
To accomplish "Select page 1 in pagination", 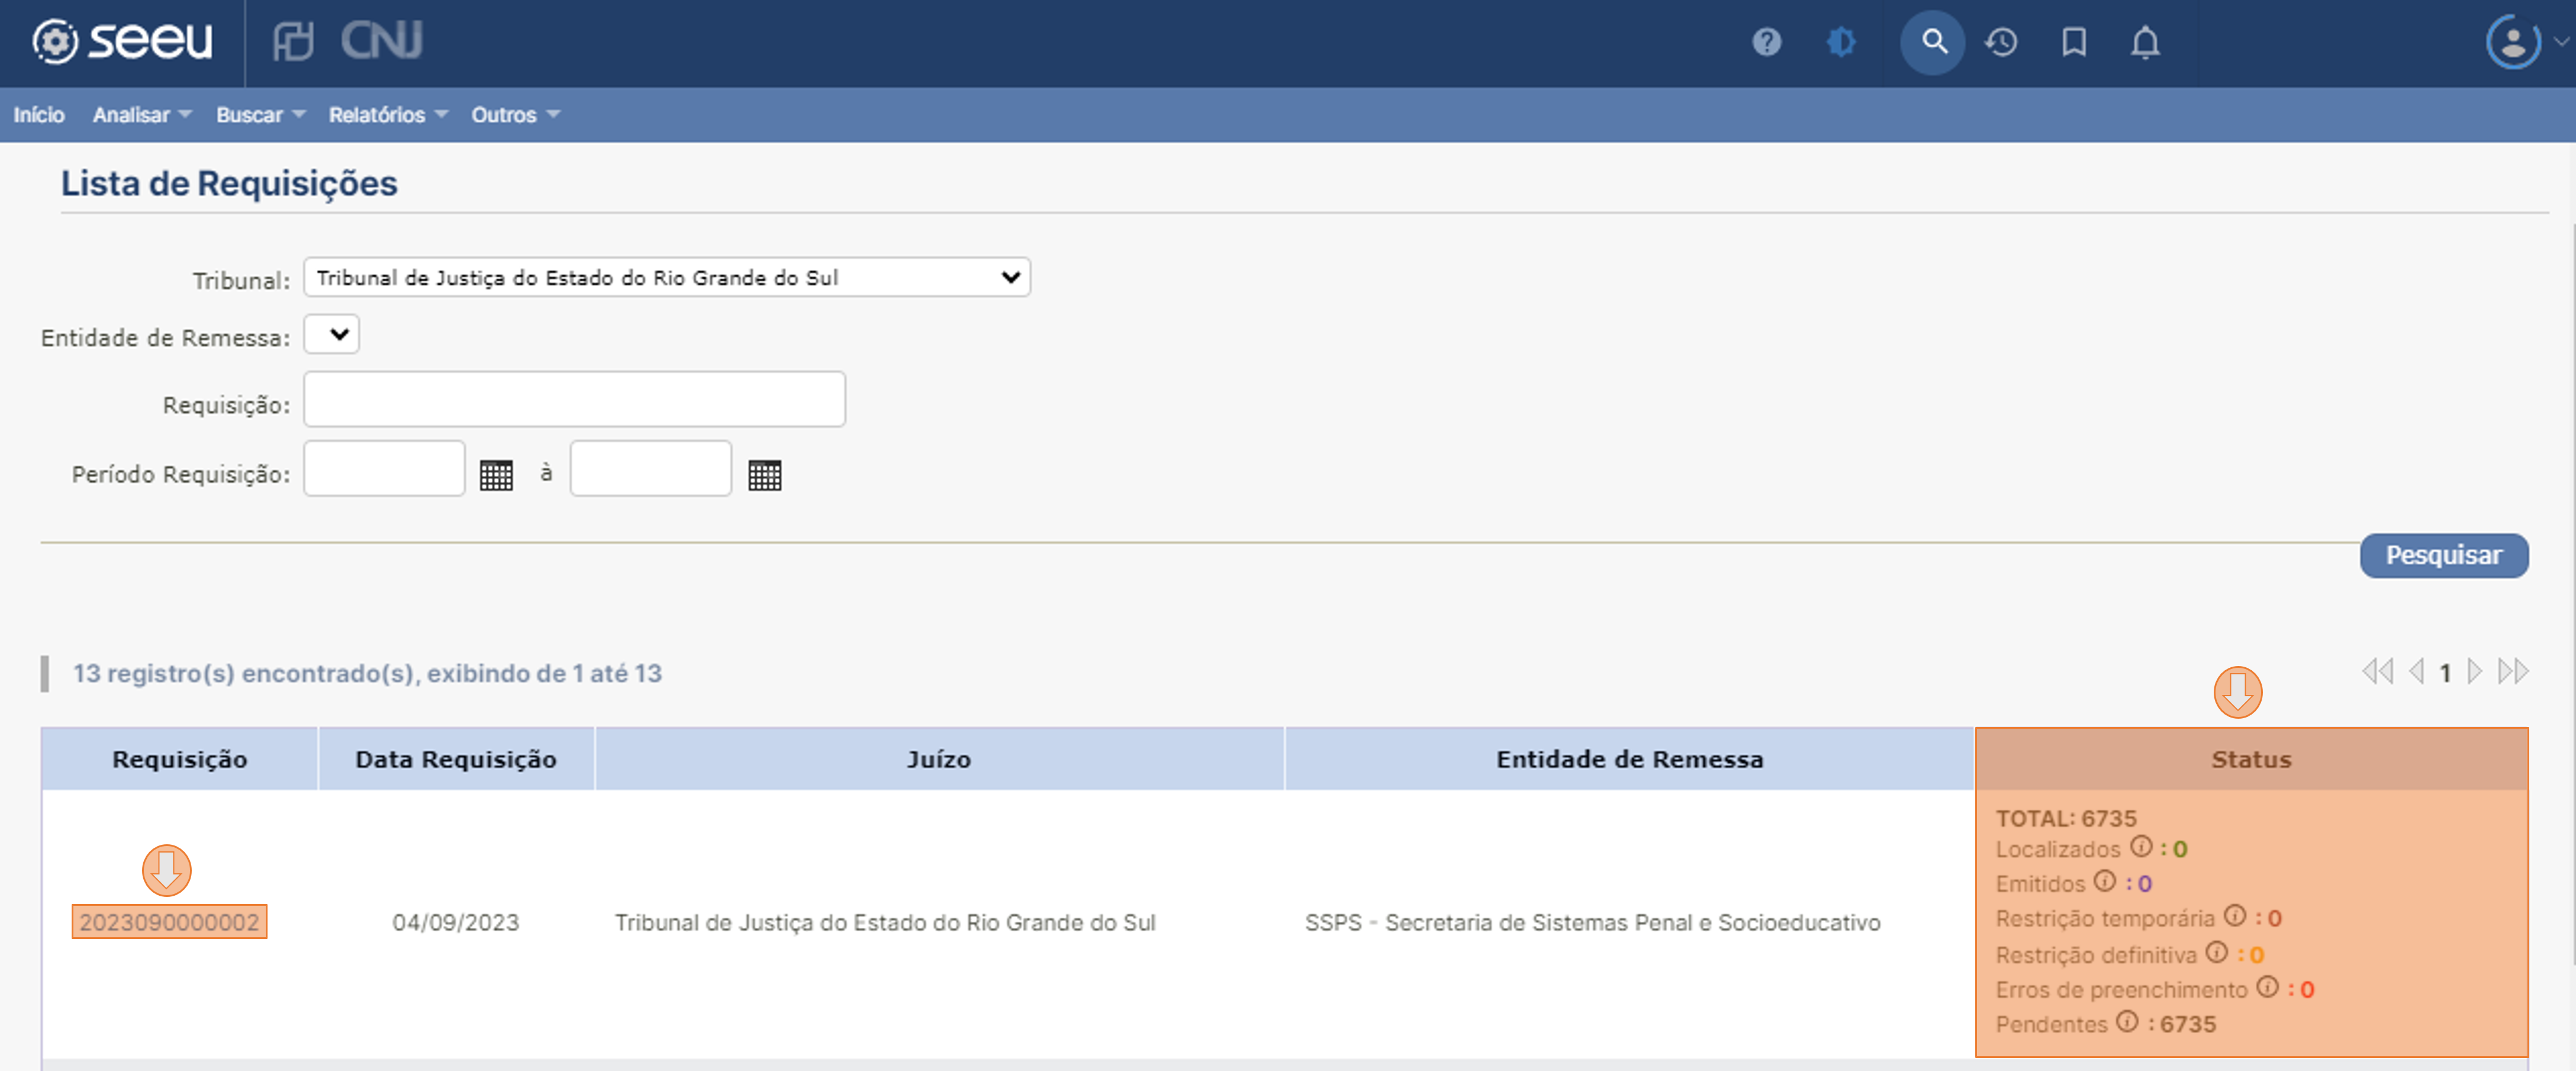I will point(2445,673).
